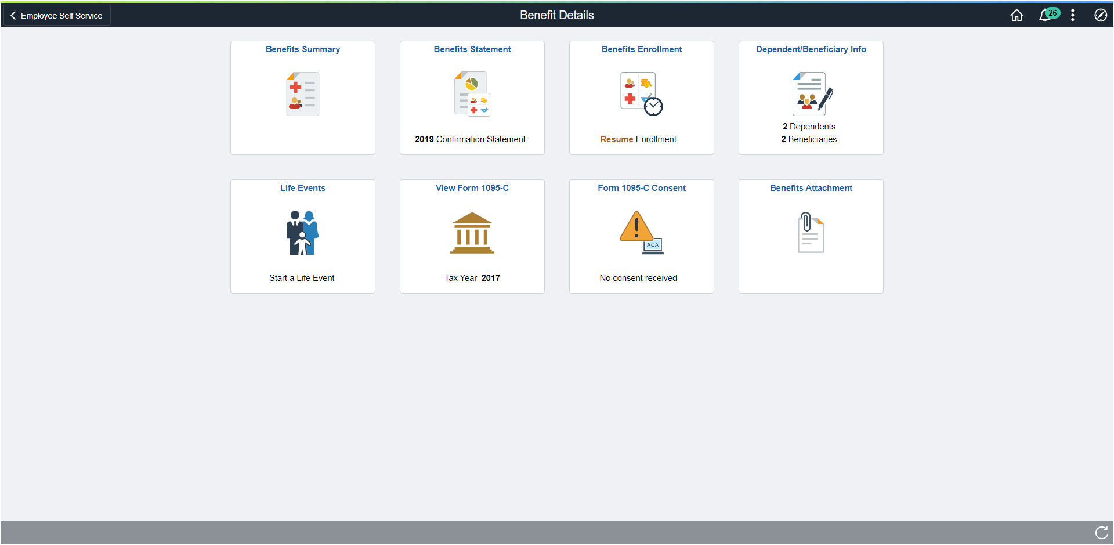Open the Life Events family icon
This screenshot has height=545, width=1114.
[303, 233]
